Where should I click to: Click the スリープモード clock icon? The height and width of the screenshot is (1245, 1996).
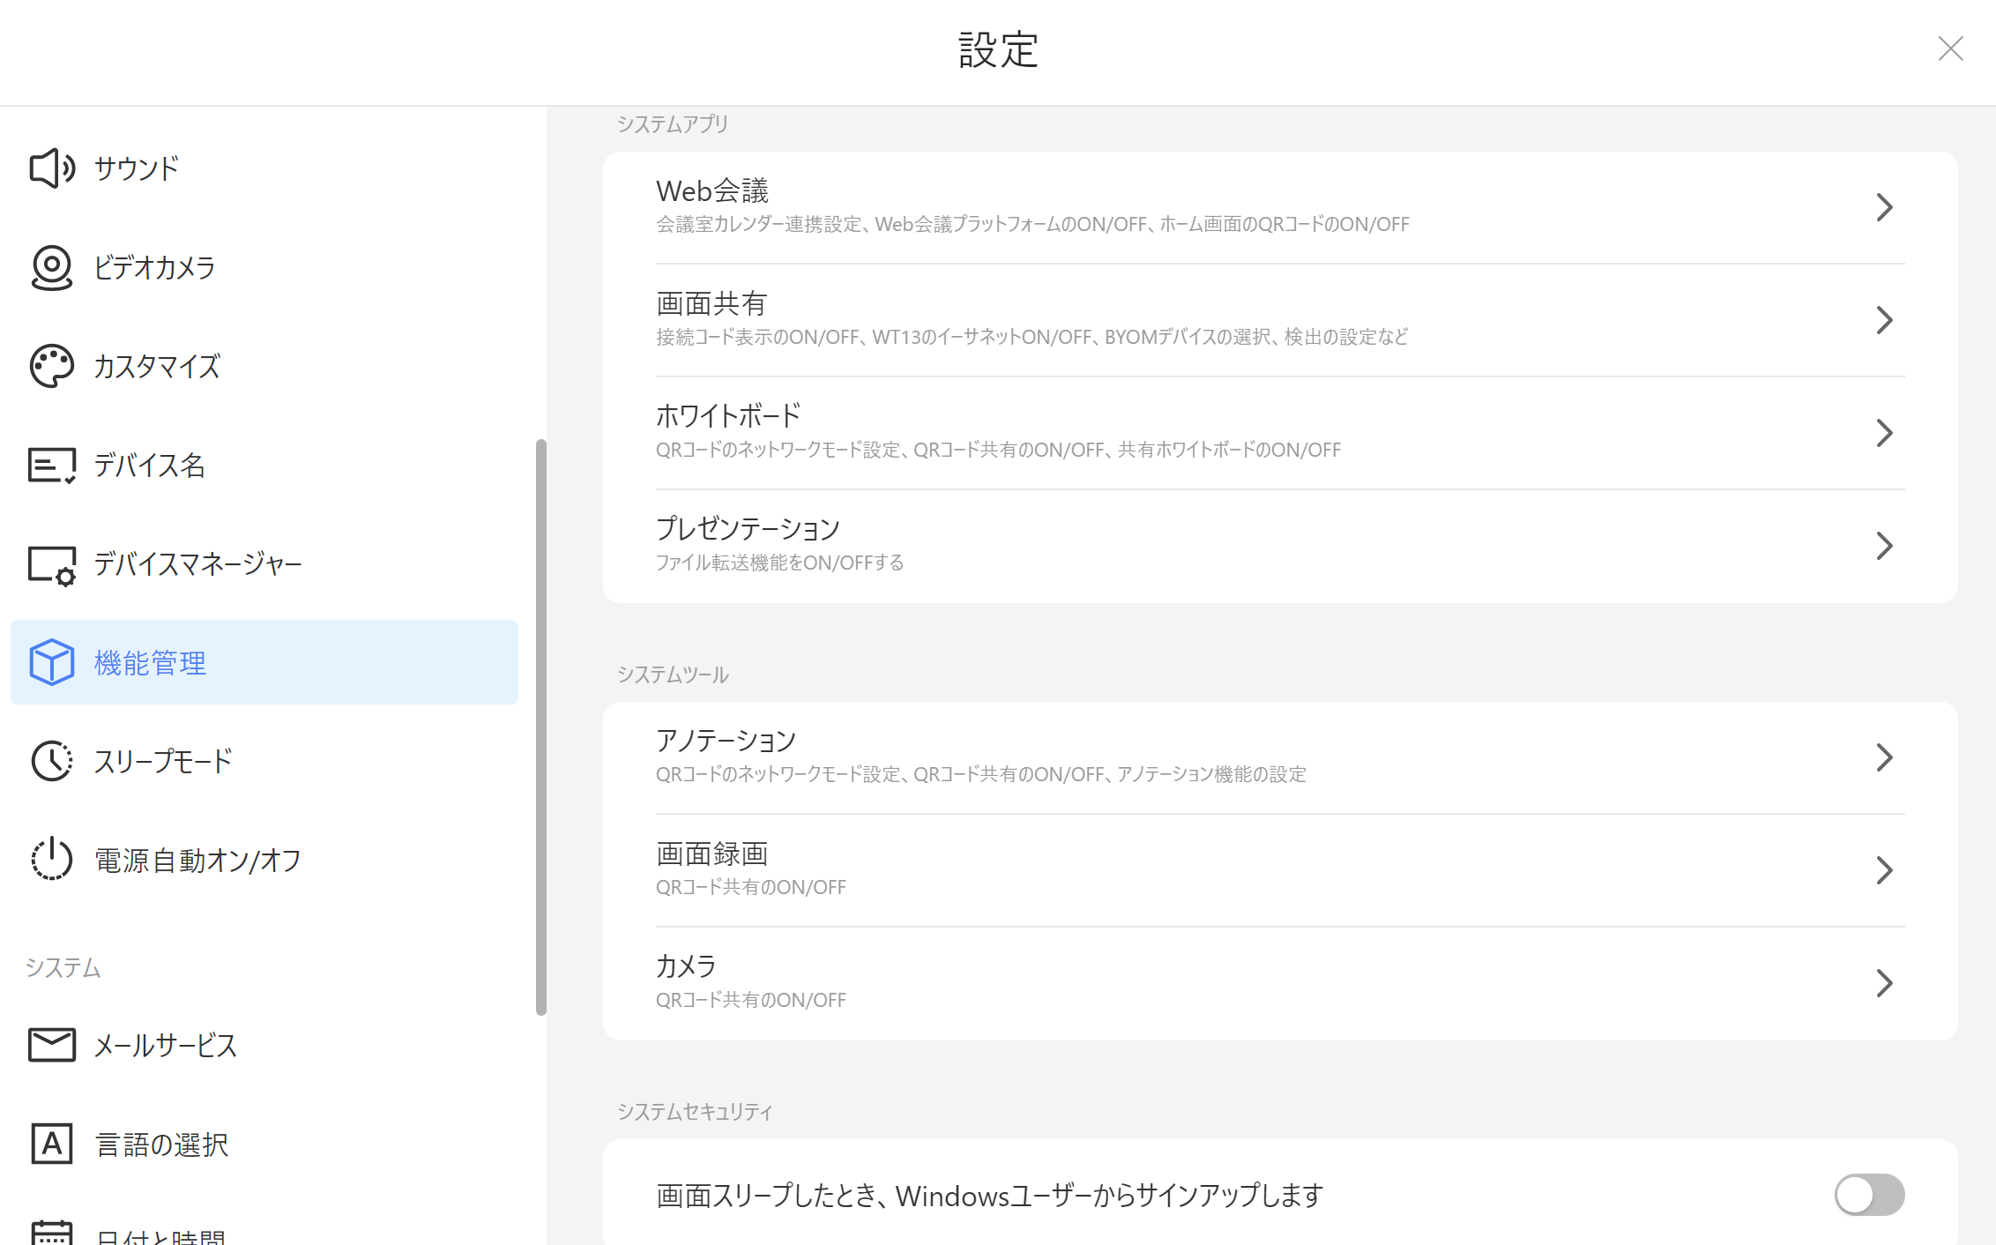pos(51,761)
